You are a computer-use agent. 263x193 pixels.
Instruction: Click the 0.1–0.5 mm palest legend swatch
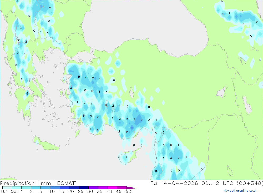coord(7,188)
